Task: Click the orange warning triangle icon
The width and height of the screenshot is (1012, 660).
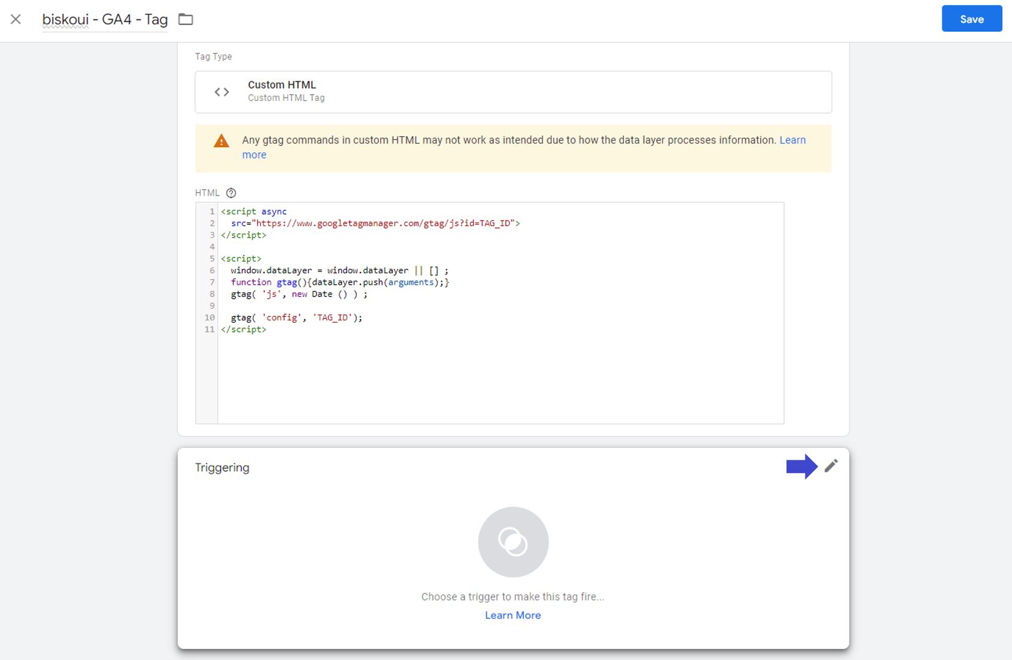Action: 221,141
